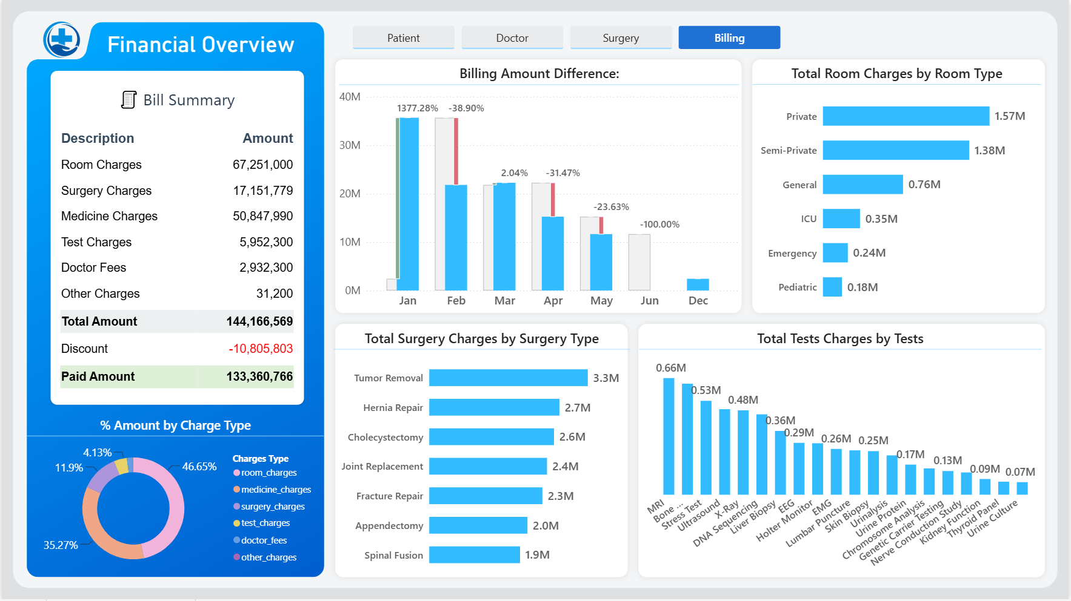Open the Patient tab

[x=404, y=38]
